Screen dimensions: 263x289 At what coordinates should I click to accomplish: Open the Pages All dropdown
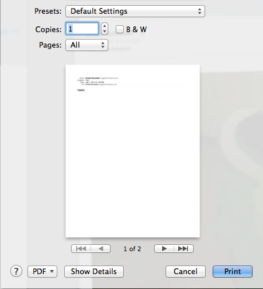tap(87, 45)
